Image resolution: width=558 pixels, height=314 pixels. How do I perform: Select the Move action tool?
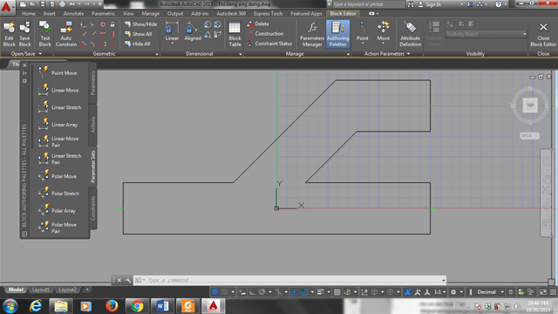pyautogui.click(x=384, y=32)
